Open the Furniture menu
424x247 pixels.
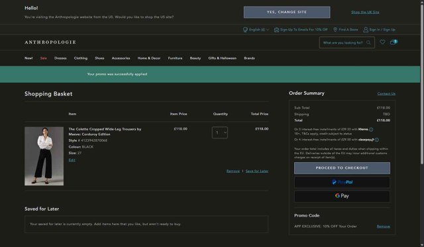click(x=175, y=58)
